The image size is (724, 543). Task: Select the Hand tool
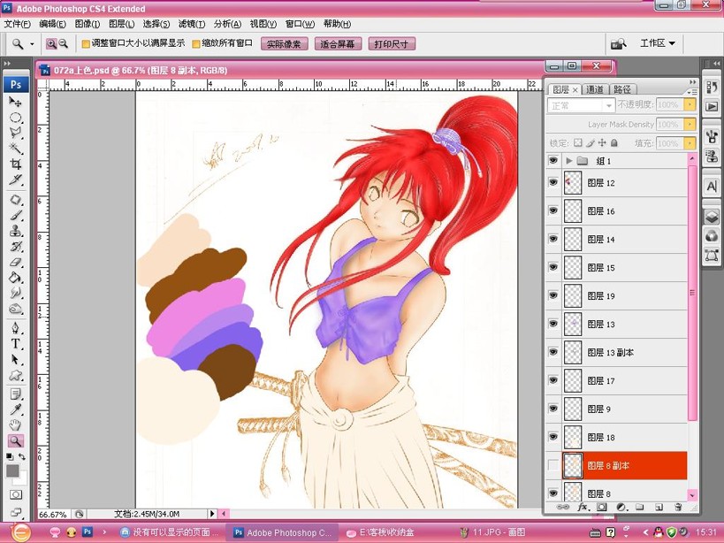coord(16,424)
